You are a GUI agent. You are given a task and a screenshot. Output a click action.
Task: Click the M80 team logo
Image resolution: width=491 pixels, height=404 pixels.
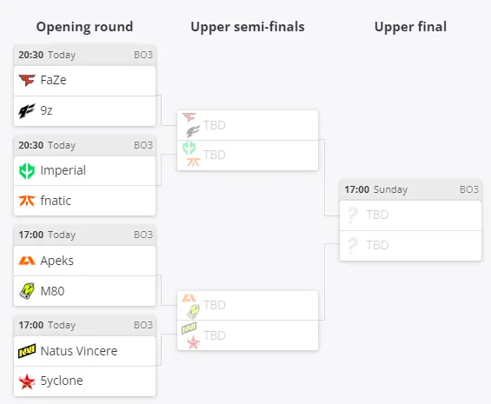27,291
